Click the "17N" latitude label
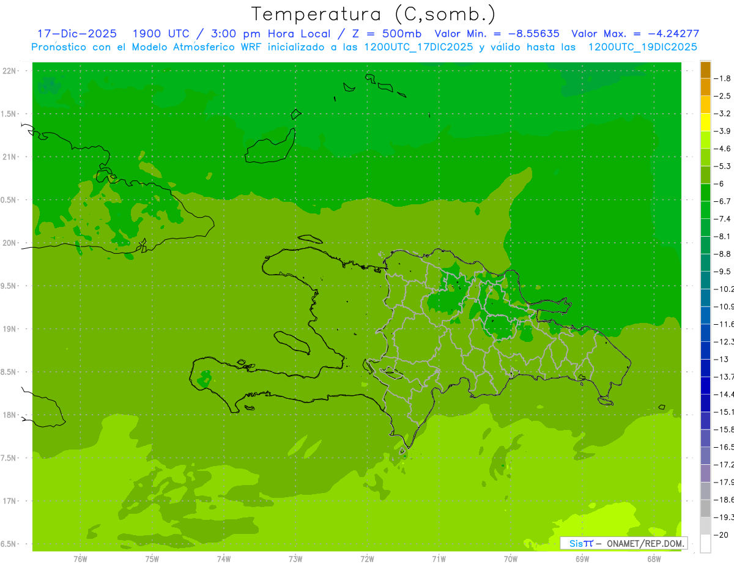 [x=9, y=501]
